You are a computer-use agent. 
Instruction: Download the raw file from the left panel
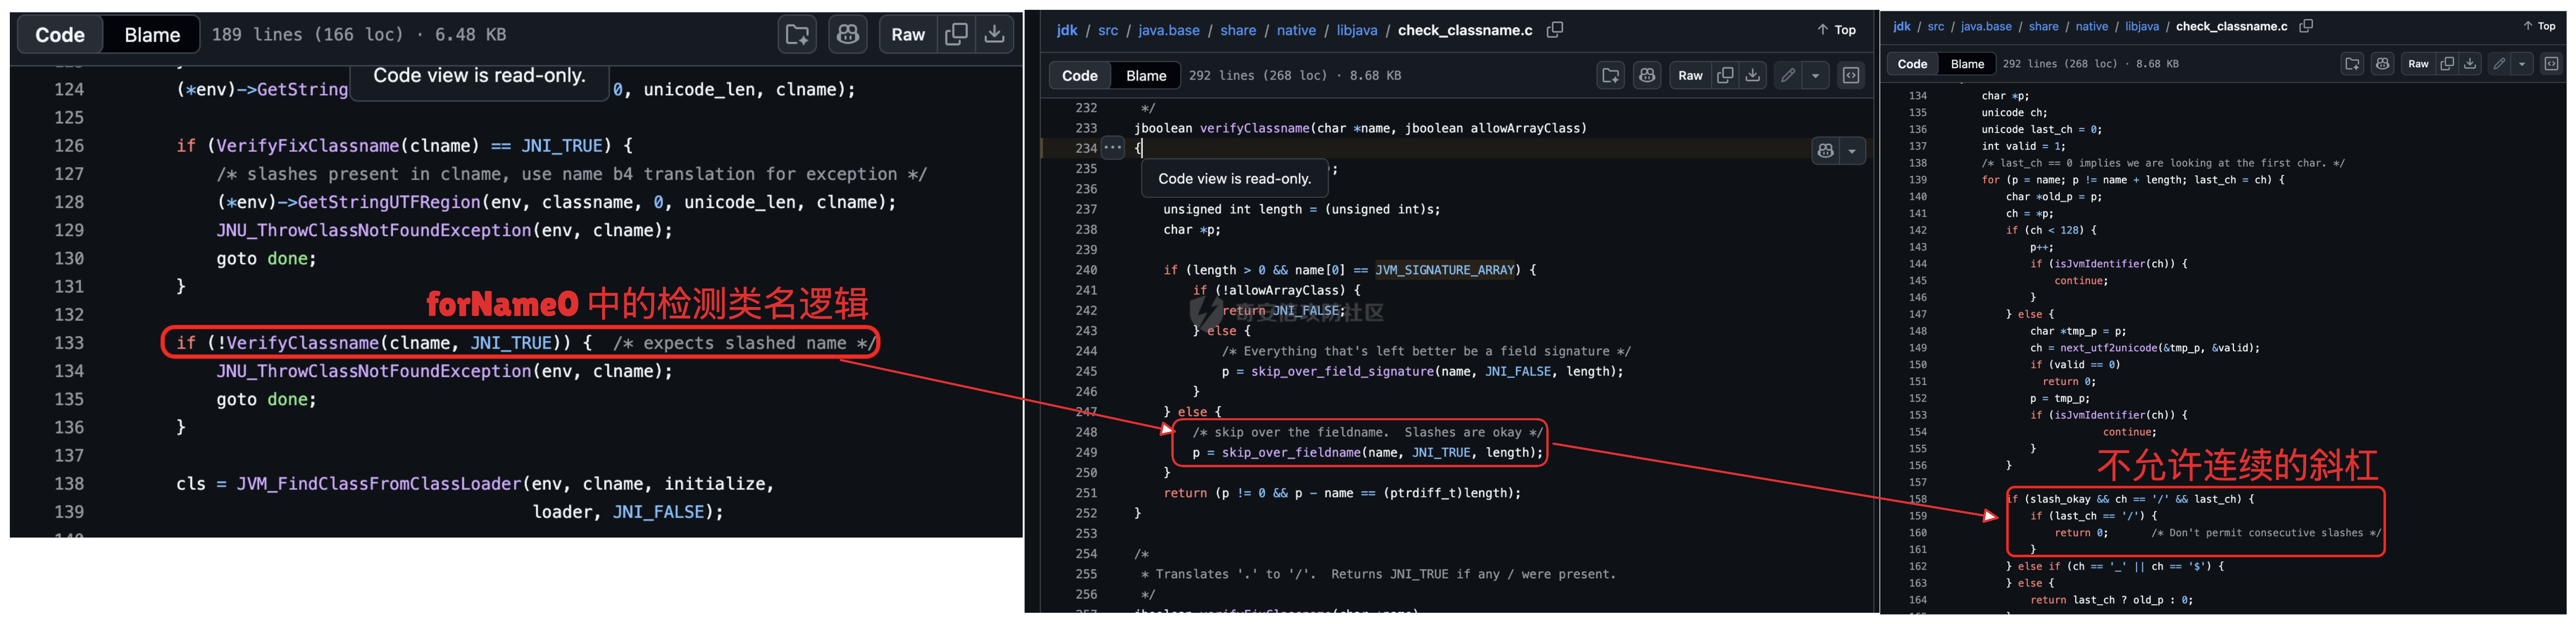pos(994,35)
